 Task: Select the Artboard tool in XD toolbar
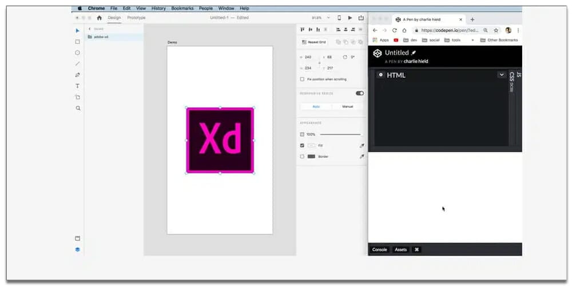pos(77,97)
